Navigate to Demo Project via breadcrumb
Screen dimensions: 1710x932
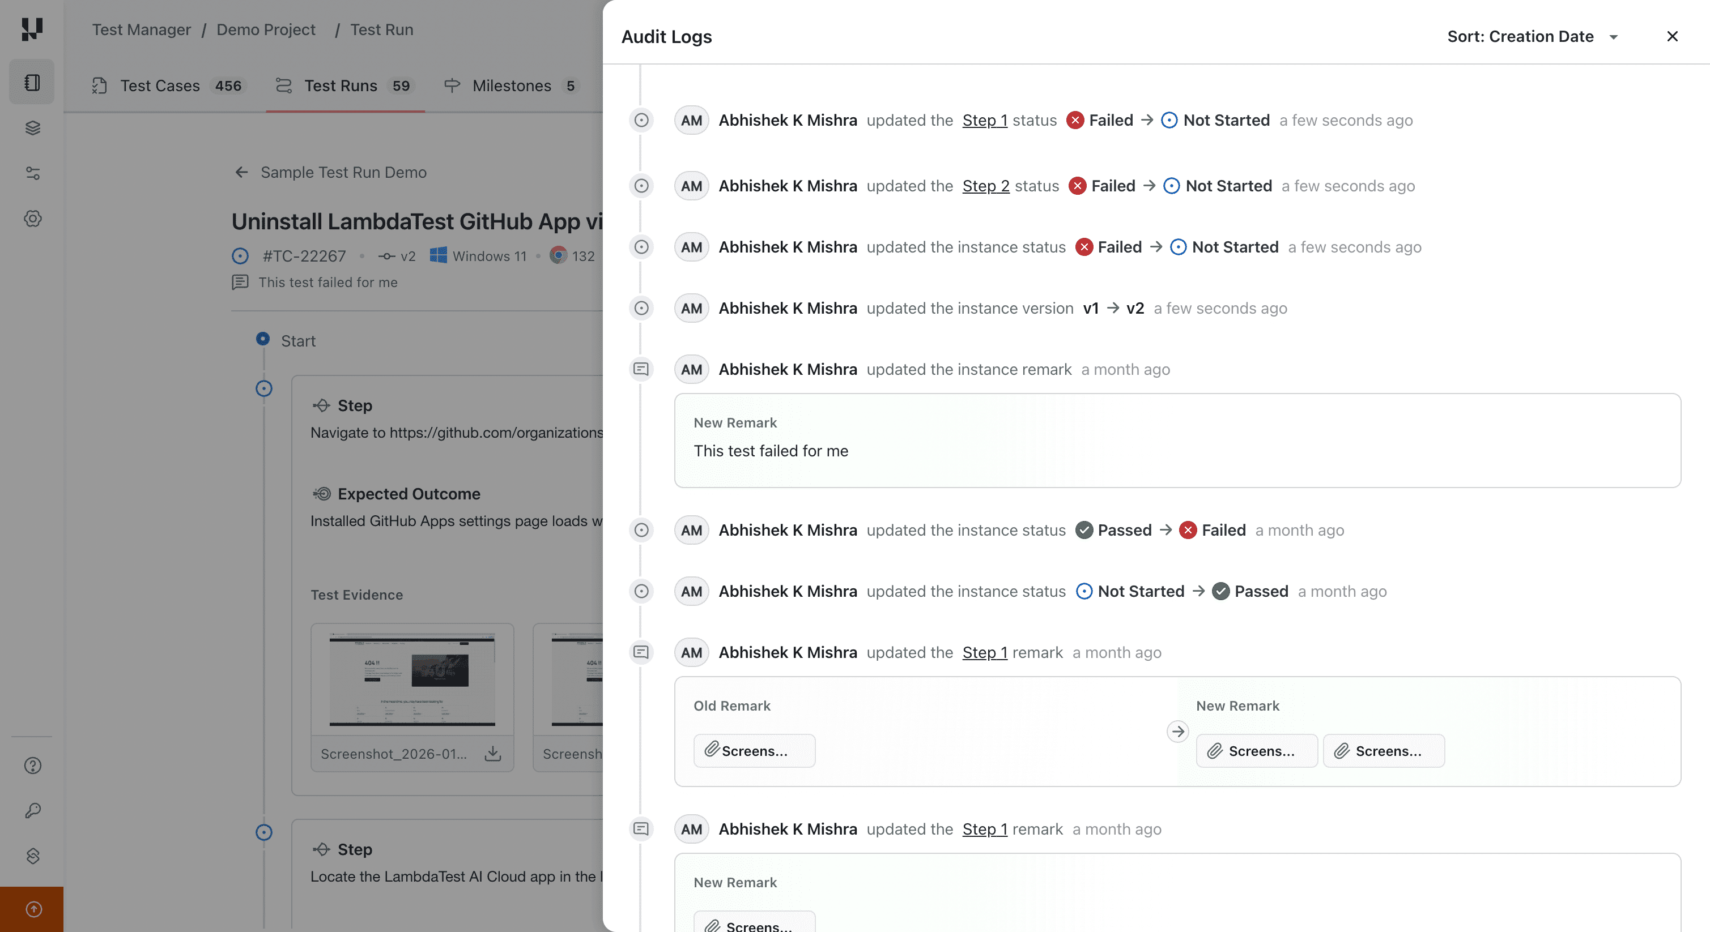click(266, 29)
